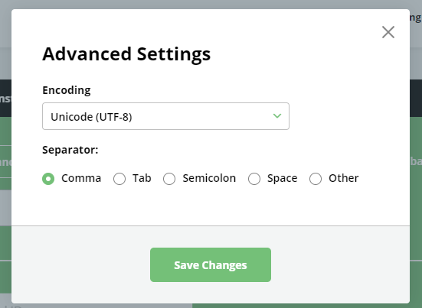Select the Space radio circle

(254, 179)
